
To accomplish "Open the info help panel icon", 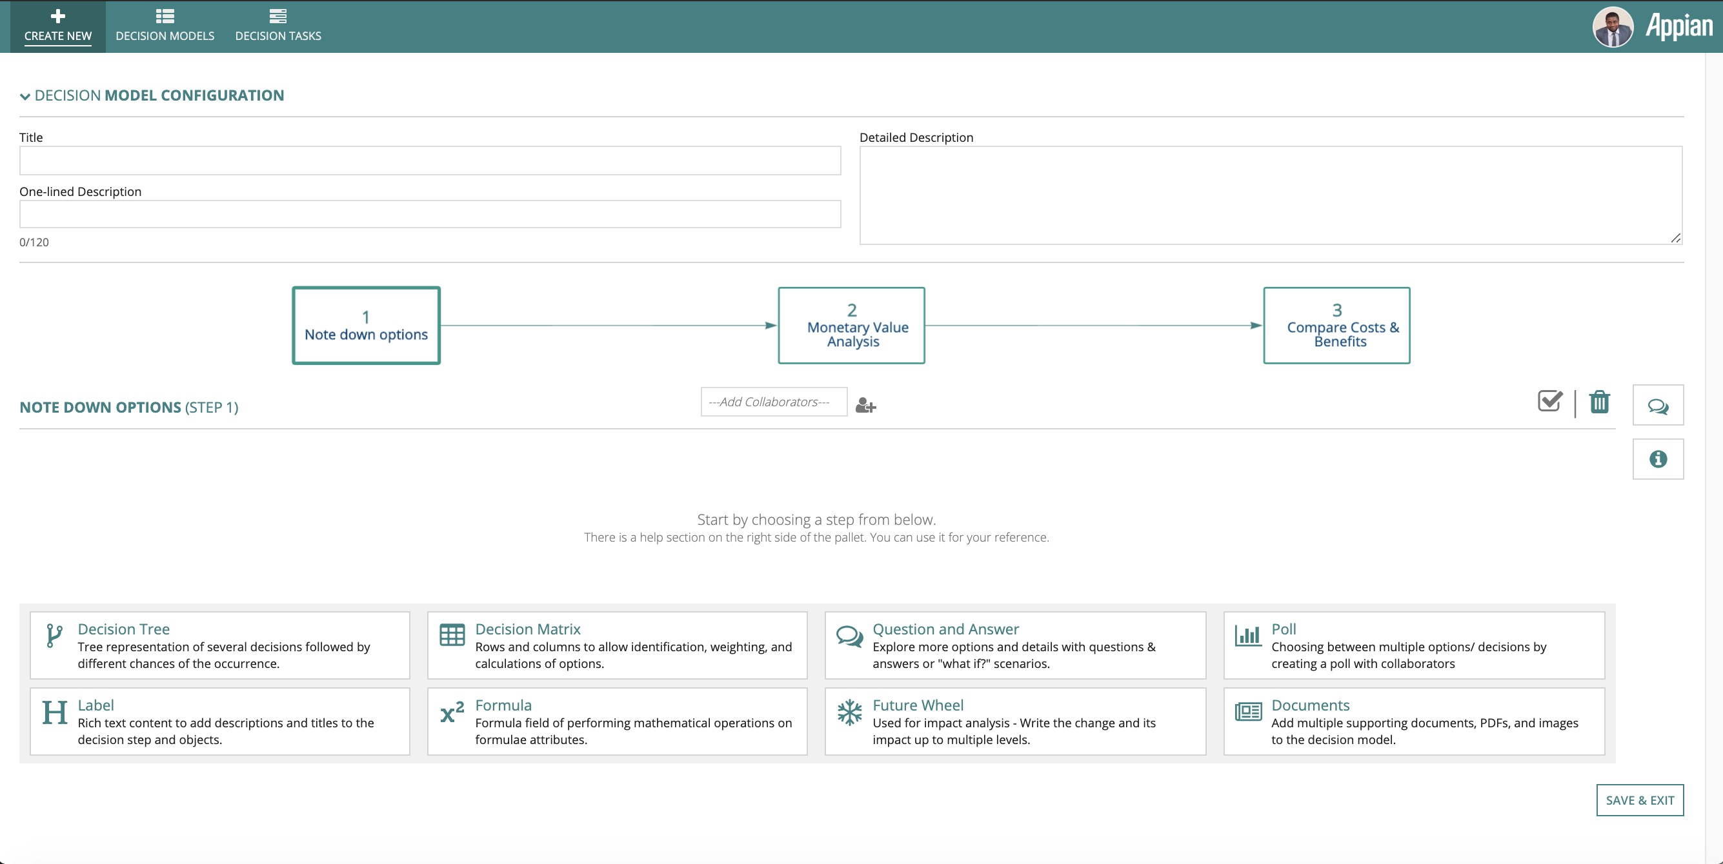I will (x=1657, y=459).
